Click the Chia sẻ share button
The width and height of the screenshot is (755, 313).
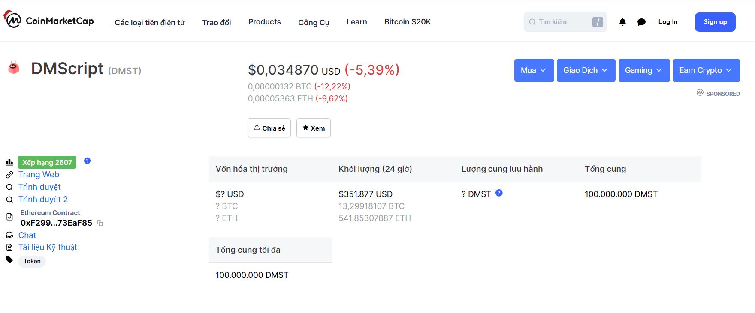click(x=269, y=128)
